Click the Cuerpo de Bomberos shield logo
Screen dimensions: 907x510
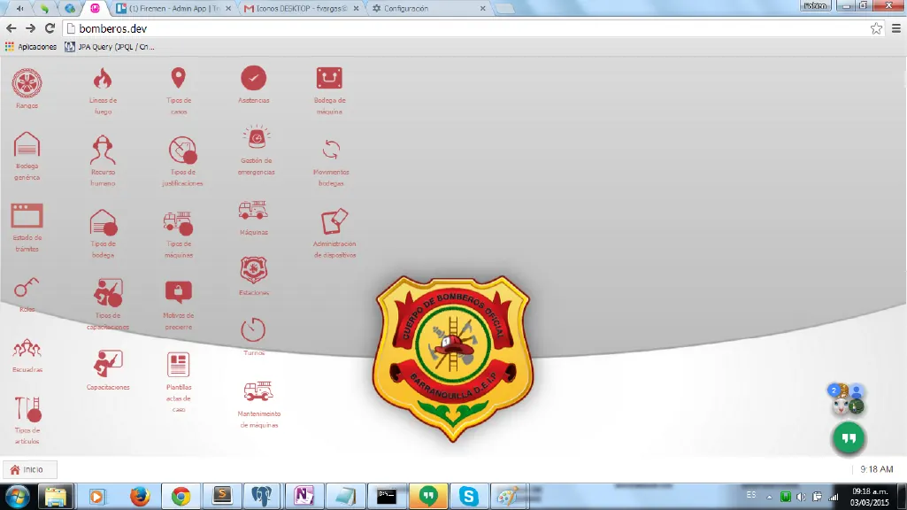click(453, 357)
